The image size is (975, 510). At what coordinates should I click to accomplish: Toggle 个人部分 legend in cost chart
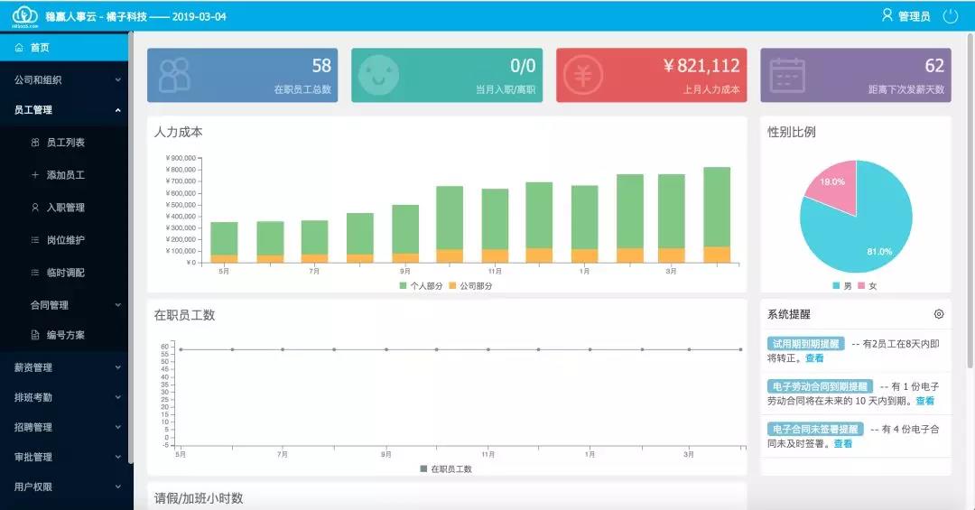[415, 285]
